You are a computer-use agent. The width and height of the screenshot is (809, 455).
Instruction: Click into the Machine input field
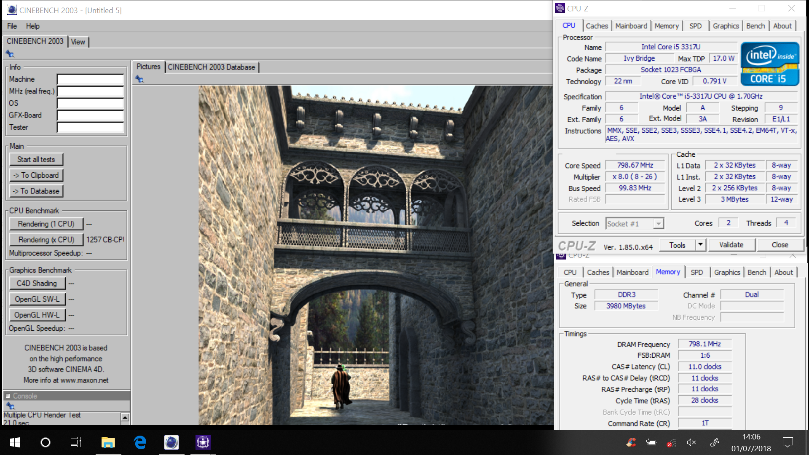tap(90, 79)
